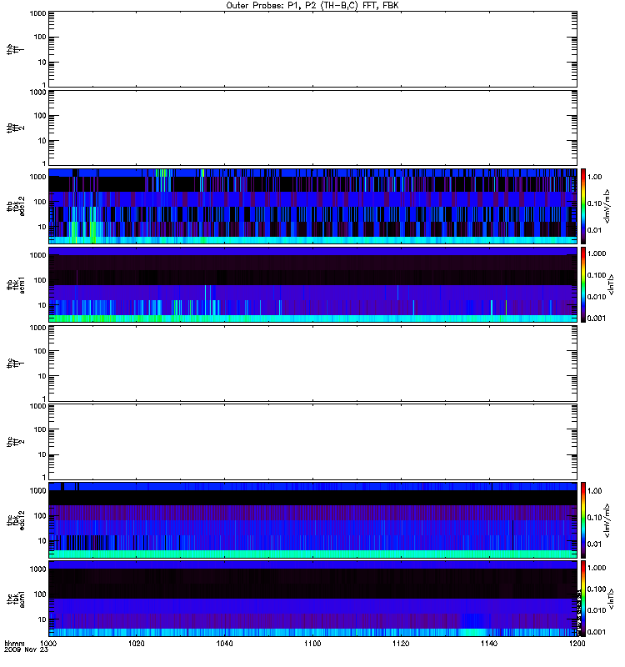Click the 1100 time tick label
The height and width of the screenshot is (667, 625).
coord(312,644)
